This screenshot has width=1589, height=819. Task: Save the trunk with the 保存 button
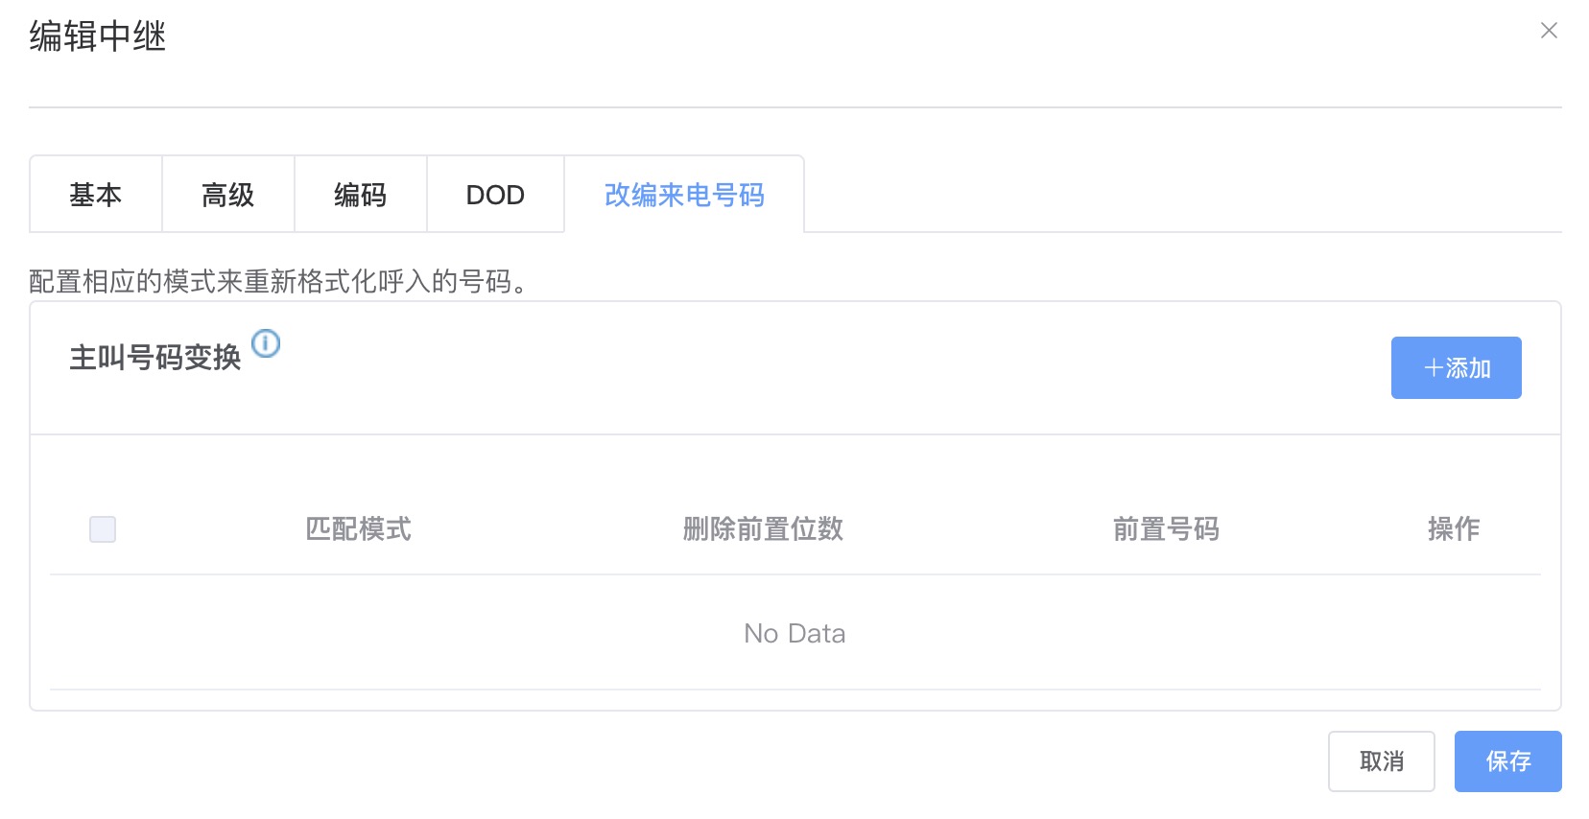[1507, 761]
